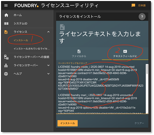The width and height of the screenshot is (154, 135).
Task: Click the add-license file icon
Action: [x=62, y=27]
